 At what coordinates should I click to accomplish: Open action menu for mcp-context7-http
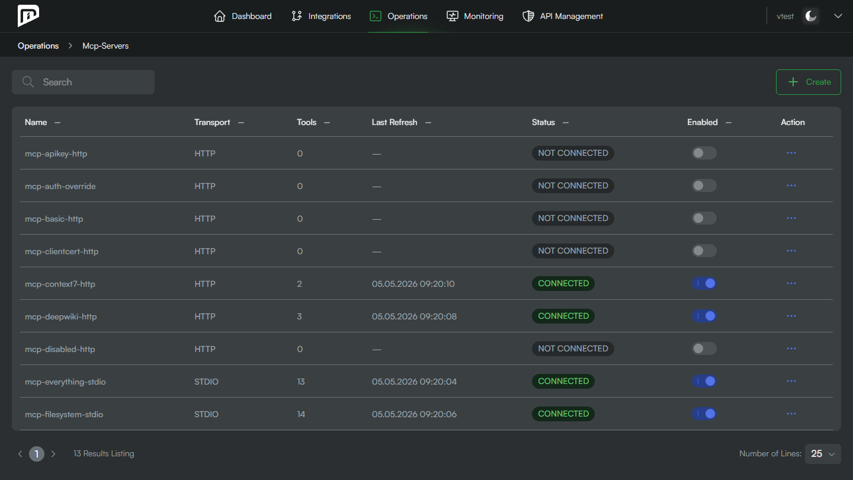[x=791, y=283]
